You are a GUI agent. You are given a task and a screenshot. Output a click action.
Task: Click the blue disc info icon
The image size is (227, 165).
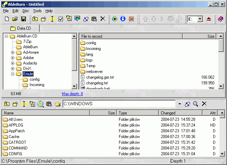123,19
